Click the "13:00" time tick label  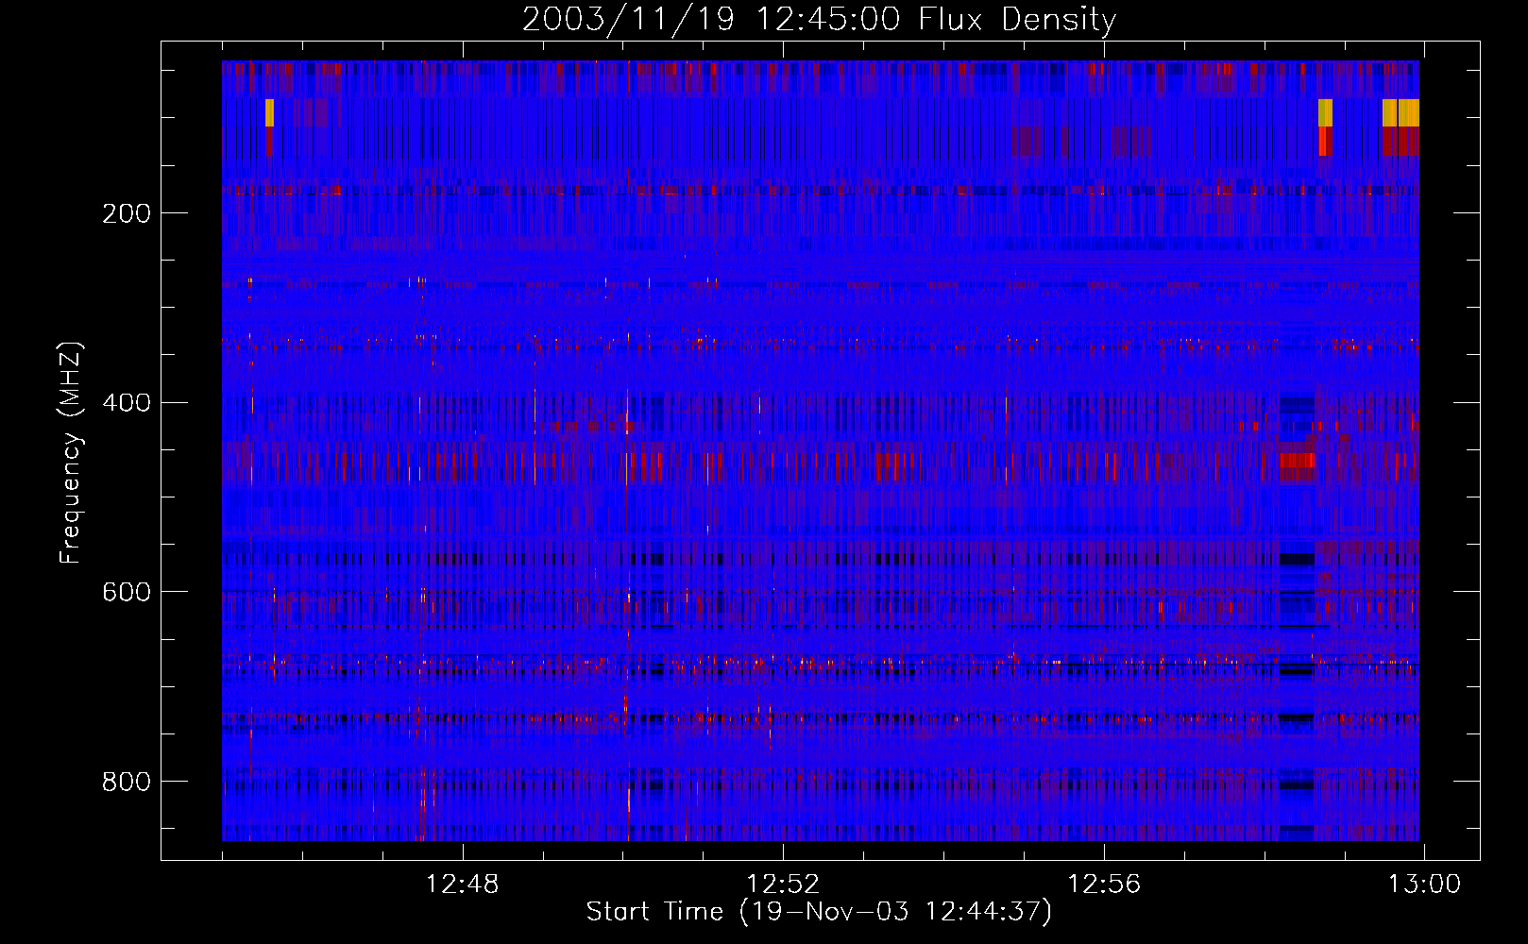(x=1424, y=884)
